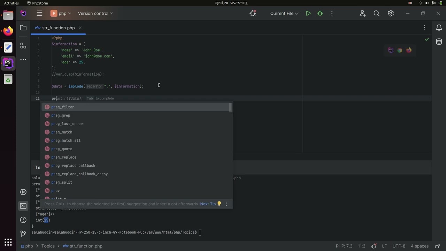Screen dimensions: 446x251
Task: Preview file in PhpStorm built-in browser
Action: 391,50
